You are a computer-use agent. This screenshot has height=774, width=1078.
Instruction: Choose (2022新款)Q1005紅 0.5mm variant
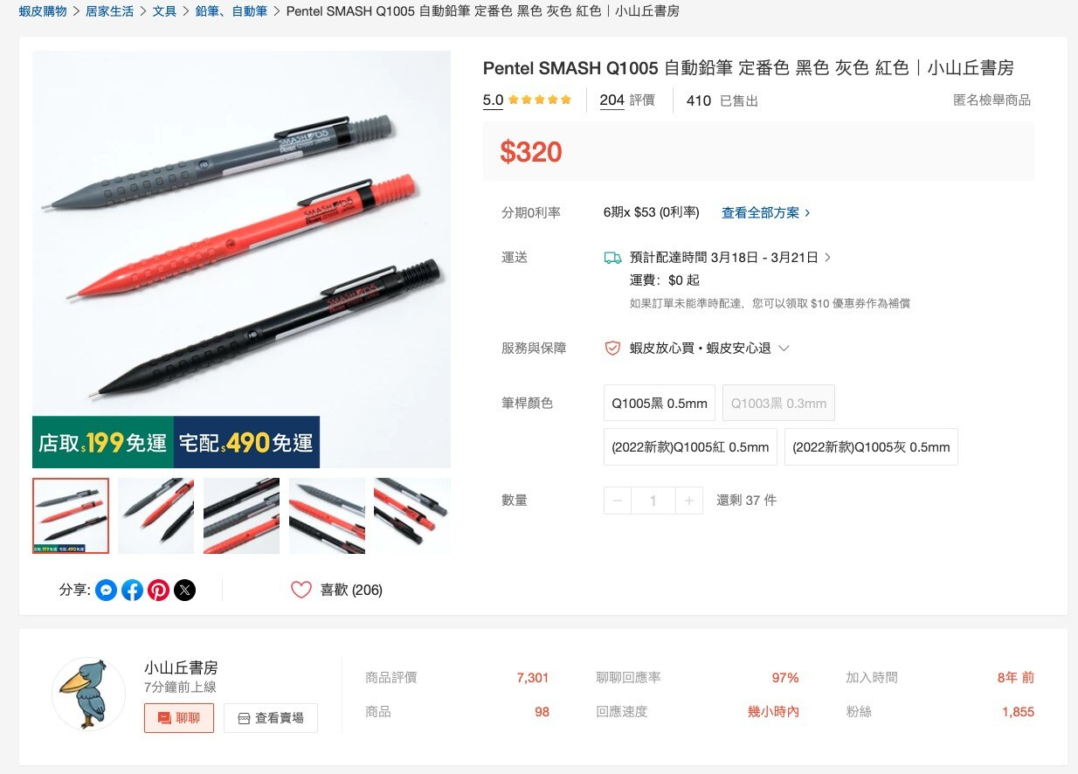[690, 446]
